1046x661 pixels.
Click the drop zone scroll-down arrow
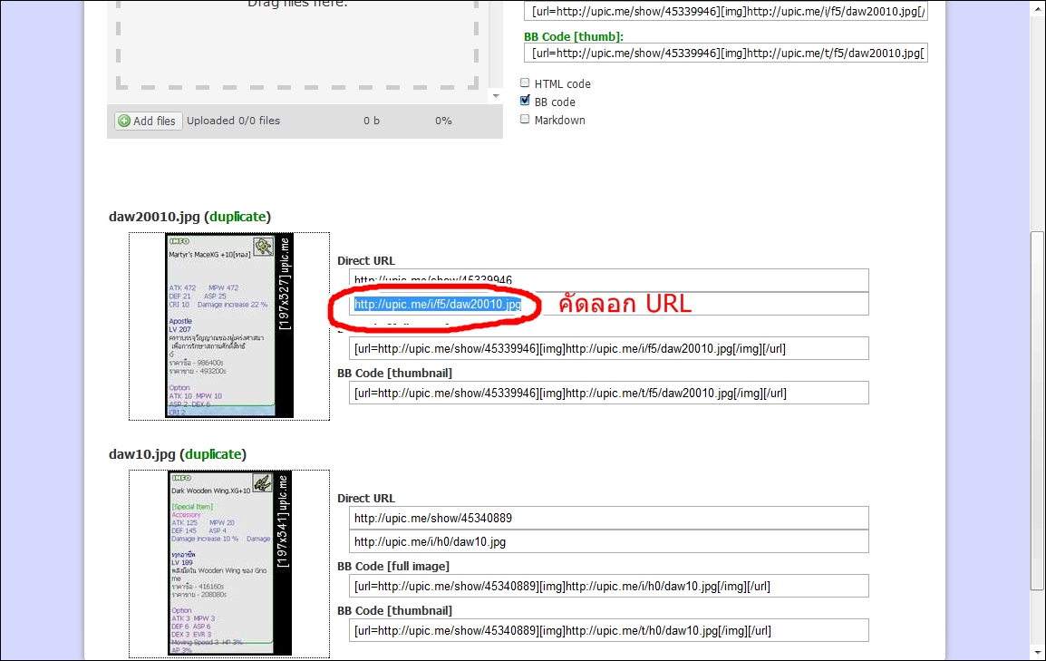(x=496, y=96)
